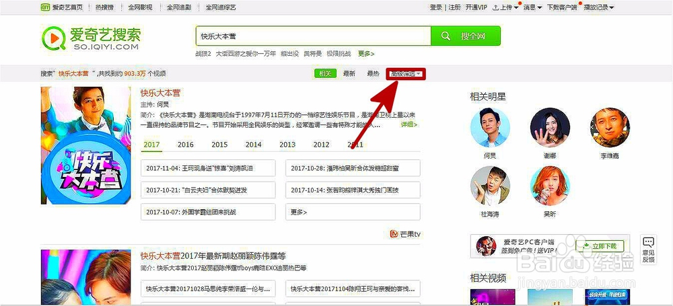Click the 下载客户端 link
Viewport: 673px width, 306px height.
point(562,7)
